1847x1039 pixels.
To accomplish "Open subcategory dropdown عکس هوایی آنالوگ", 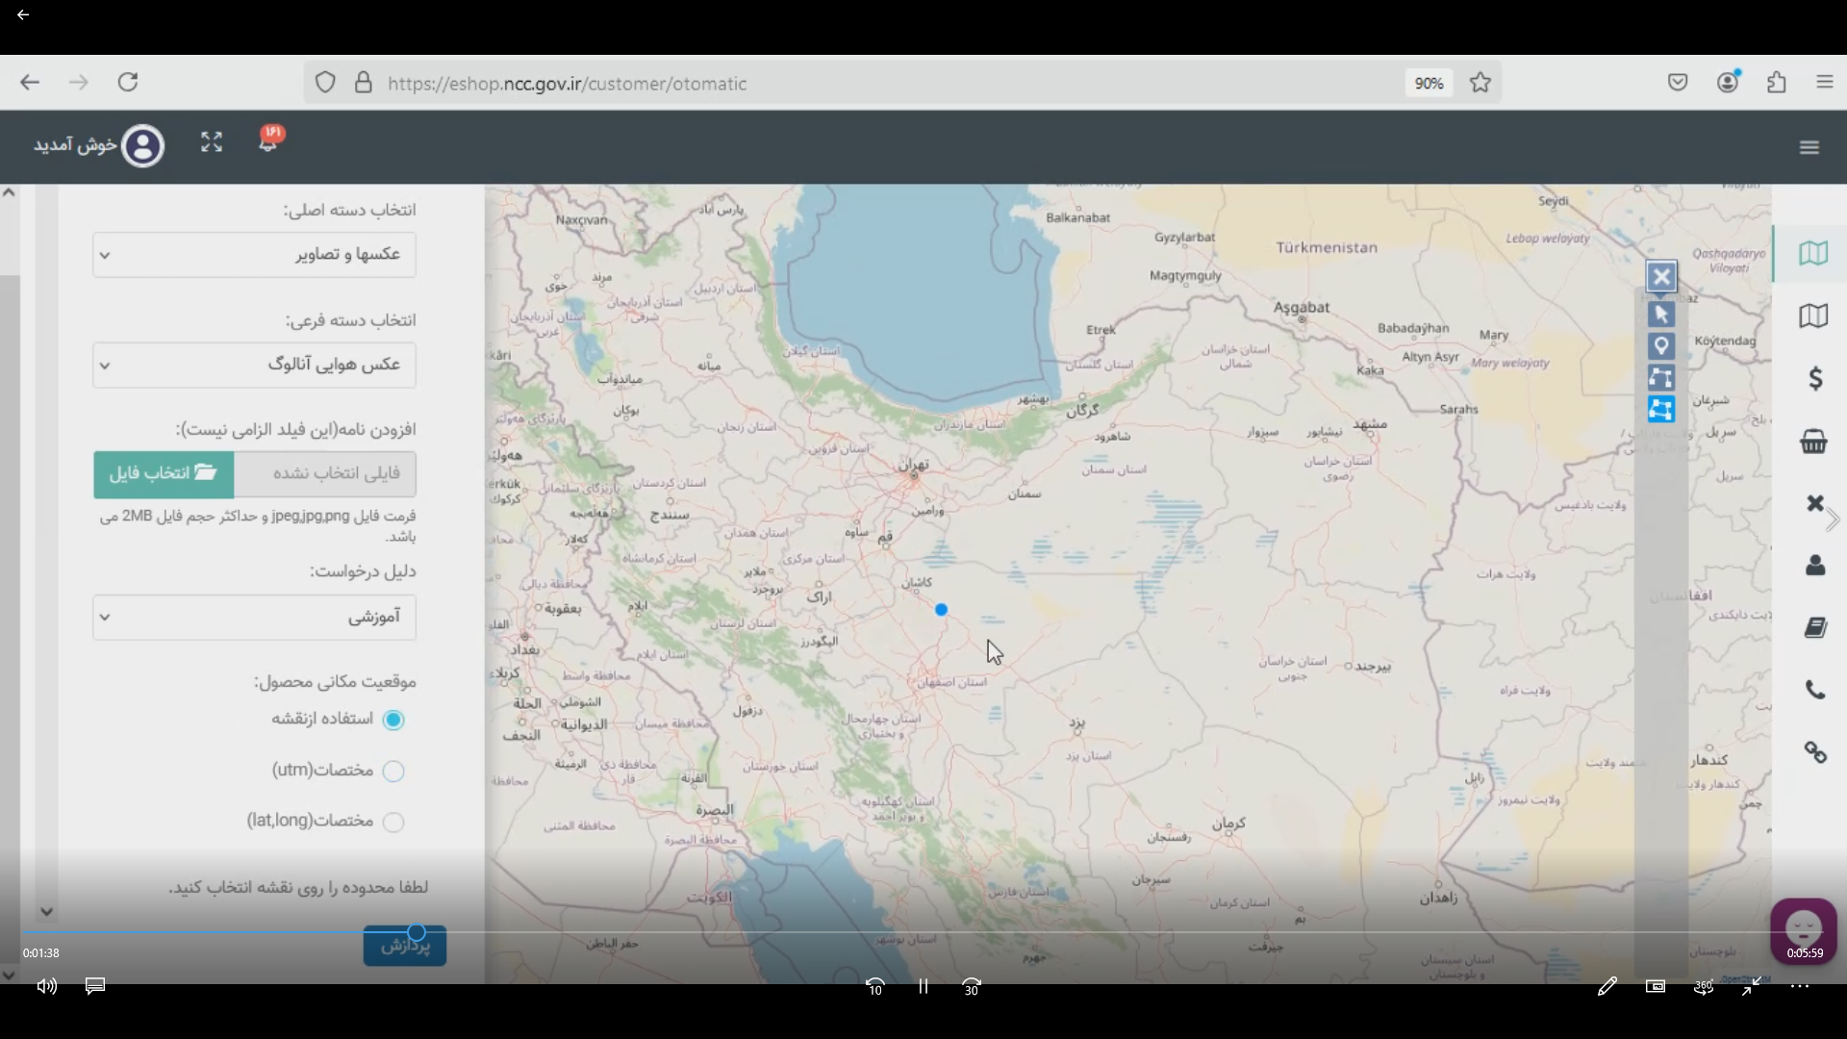I will [x=255, y=366].
